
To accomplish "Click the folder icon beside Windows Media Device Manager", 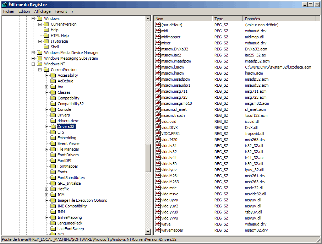I will [39, 53].
